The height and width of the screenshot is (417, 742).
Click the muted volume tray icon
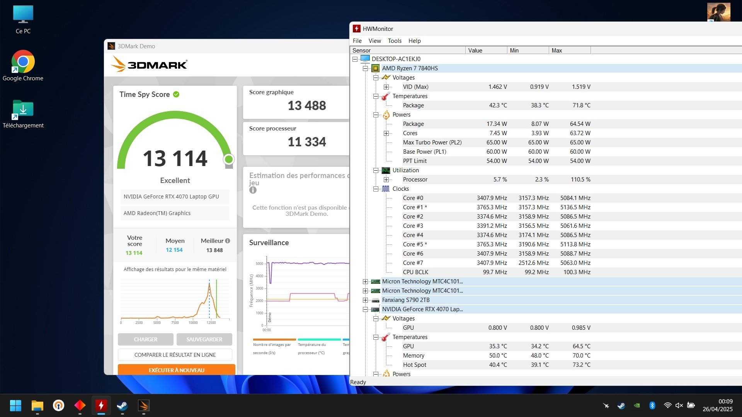point(679,405)
